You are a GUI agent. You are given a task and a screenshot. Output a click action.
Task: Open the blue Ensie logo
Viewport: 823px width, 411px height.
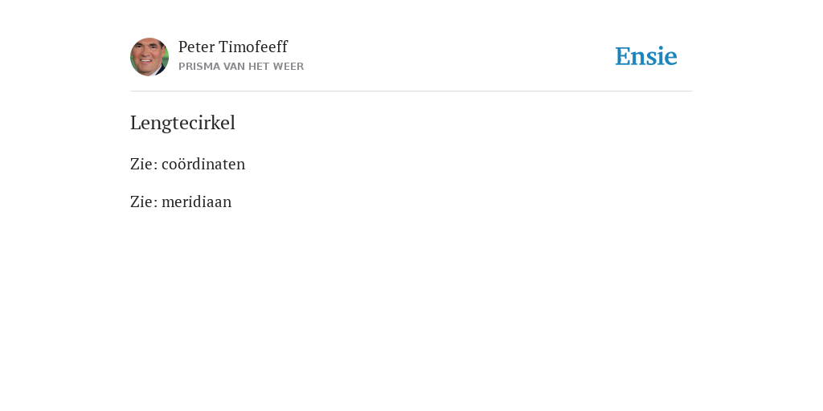[646, 56]
